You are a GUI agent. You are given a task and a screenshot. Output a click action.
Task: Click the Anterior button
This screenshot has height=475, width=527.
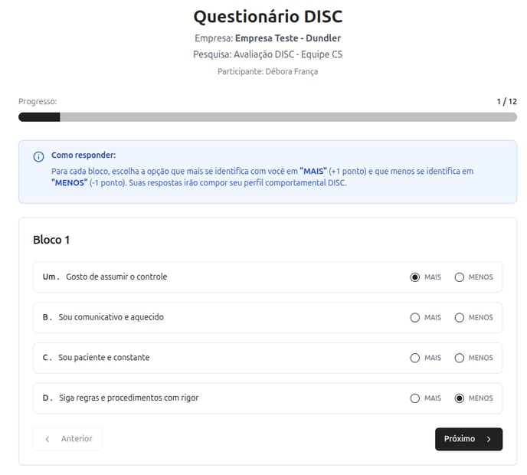pos(67,439)
